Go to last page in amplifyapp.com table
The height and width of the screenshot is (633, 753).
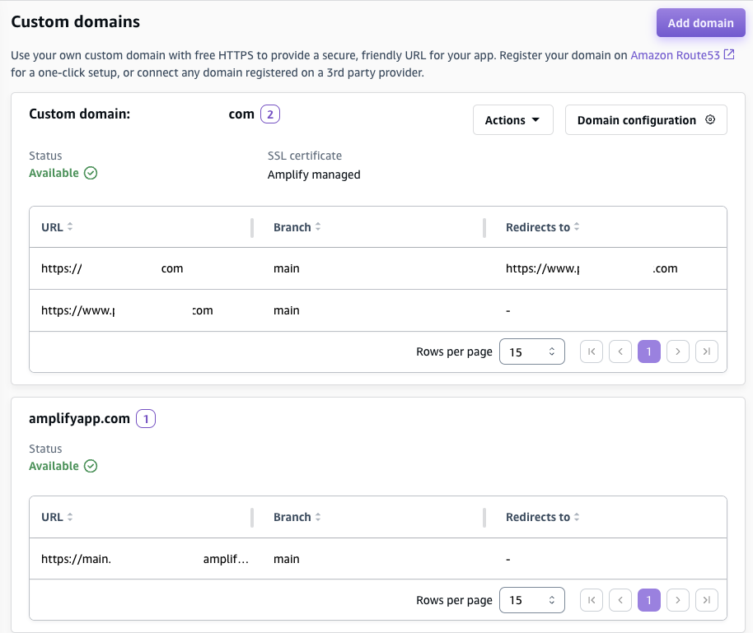point(706,601)
